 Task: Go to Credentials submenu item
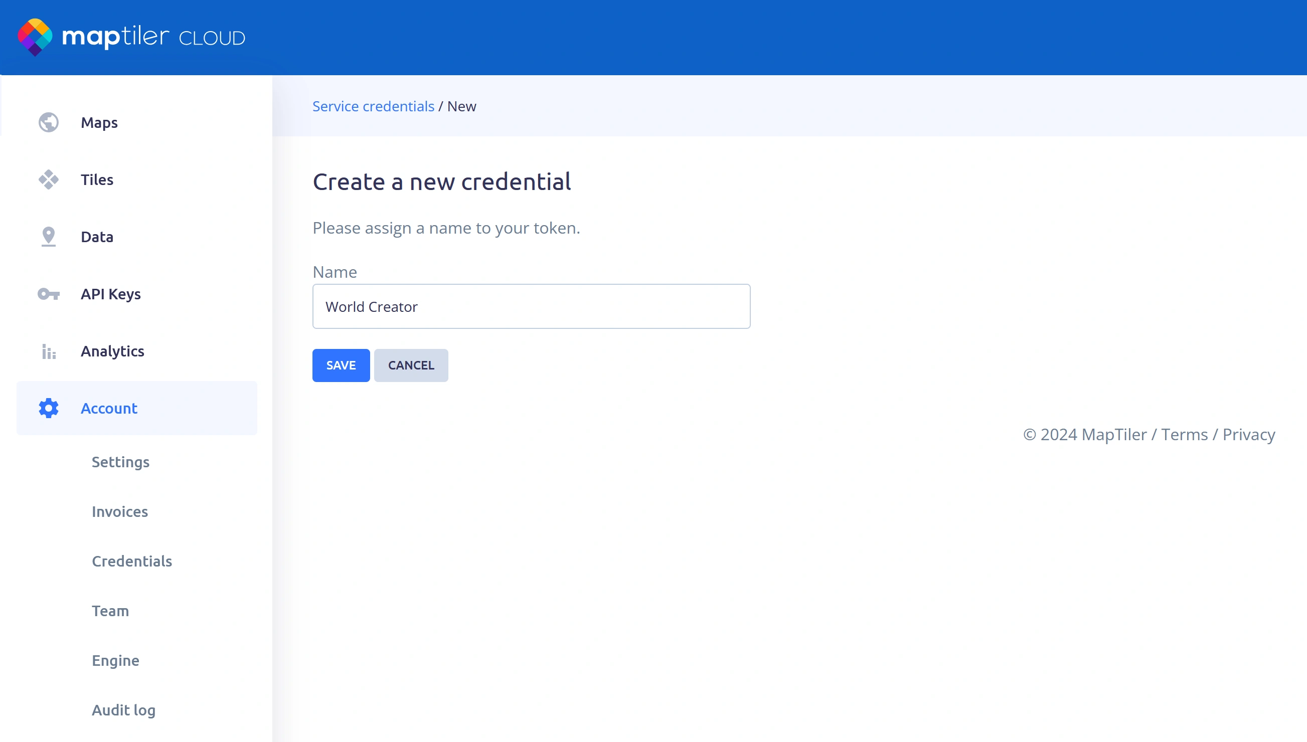tap(132, 561)
